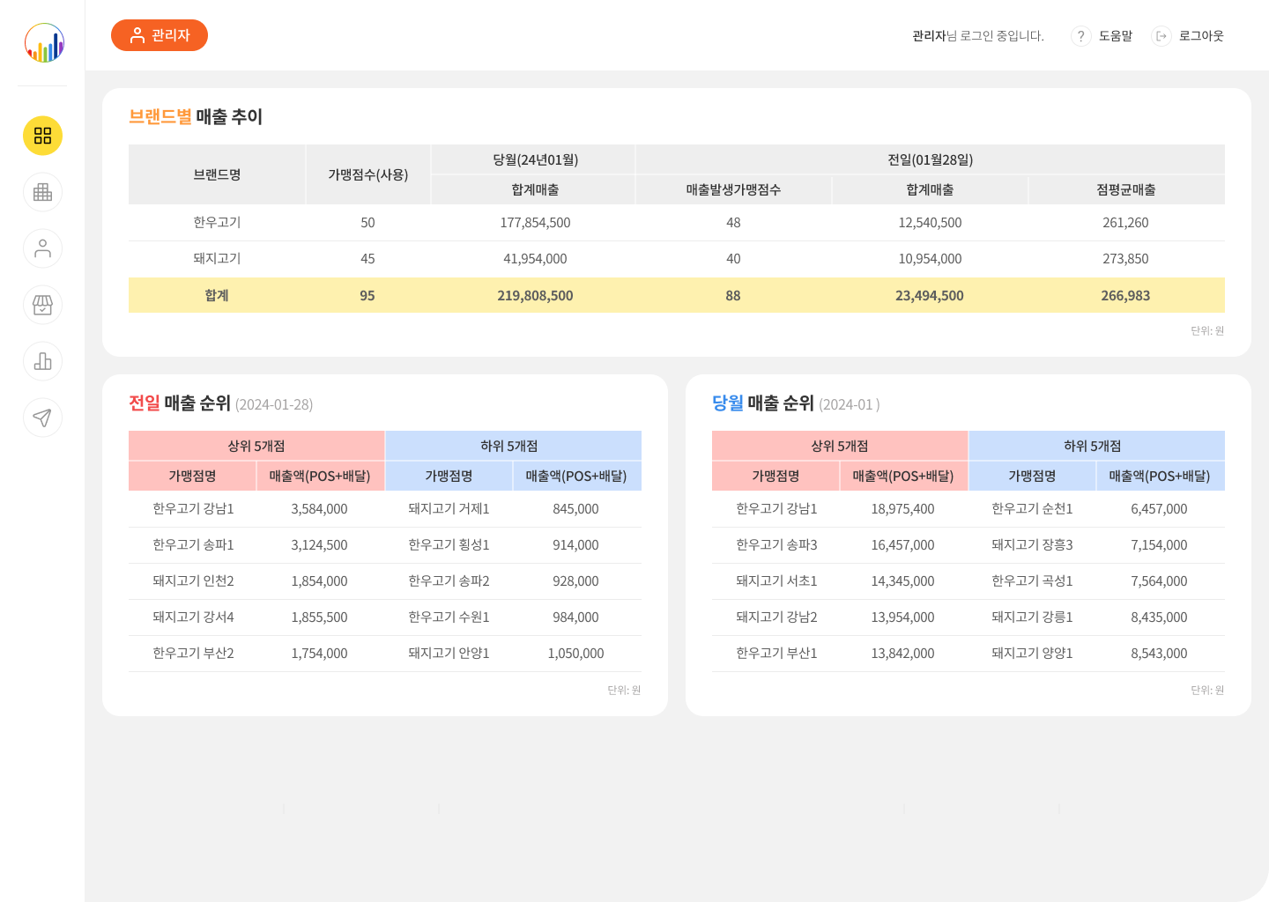Open the dashboard grid icon in sidebar
The width and height of the screenshot is (1269, 902).
[x=42, y=136]
